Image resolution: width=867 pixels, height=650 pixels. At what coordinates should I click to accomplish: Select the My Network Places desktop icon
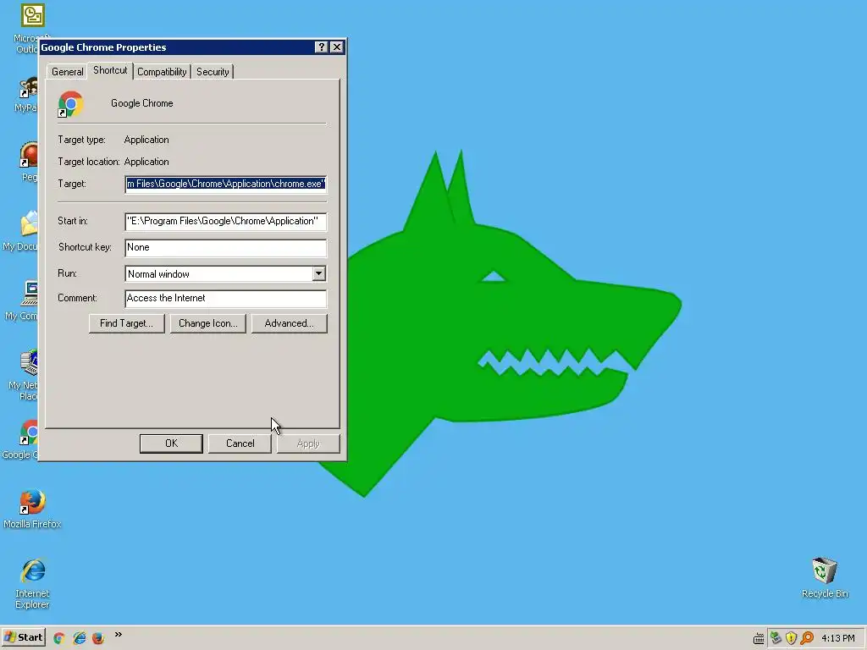pyautogui.click(x=29, y=362)
